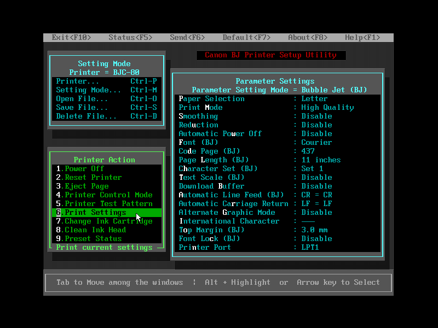Open About<F8> from the menu bar

click(x=308, y=37)
